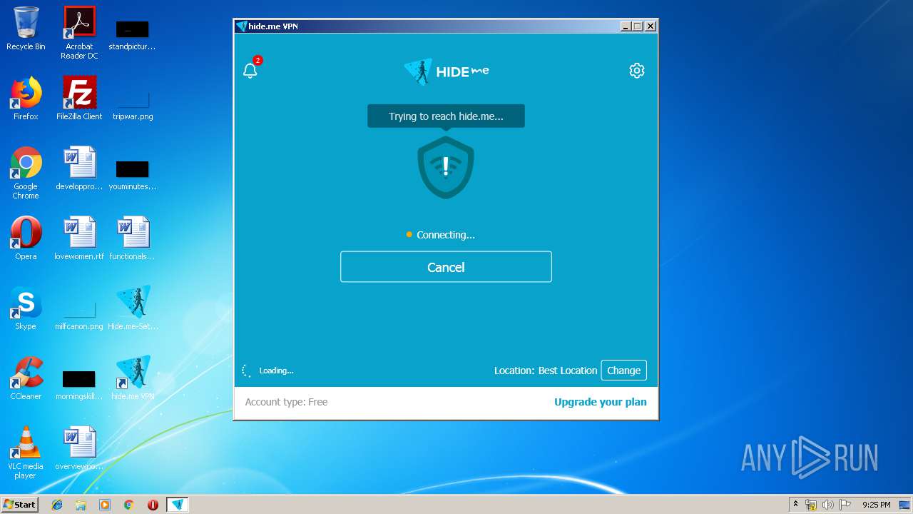Click the 'Connecting...' status text
The height and width of the screenshot is (514, 913).
tap(446, 235)
